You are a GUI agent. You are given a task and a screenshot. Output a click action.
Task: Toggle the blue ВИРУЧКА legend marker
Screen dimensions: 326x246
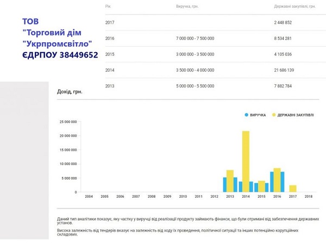[x=246, y=115]
